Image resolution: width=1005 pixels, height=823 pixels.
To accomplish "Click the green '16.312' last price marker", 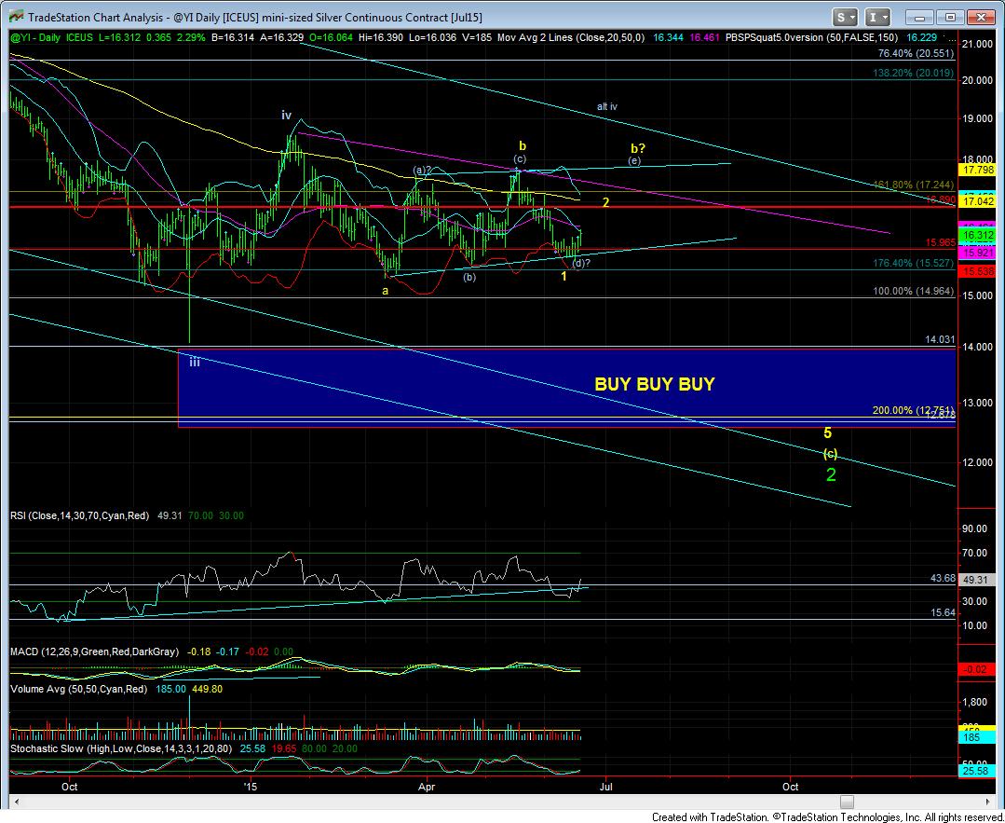I will [976, 236].
